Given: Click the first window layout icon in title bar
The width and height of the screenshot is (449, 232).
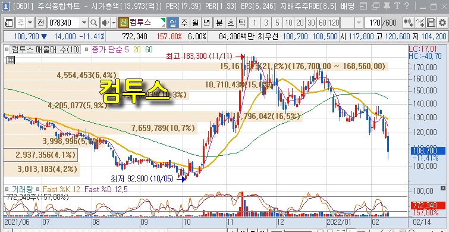Looking at the screenshot, I should tap(363, 6).
